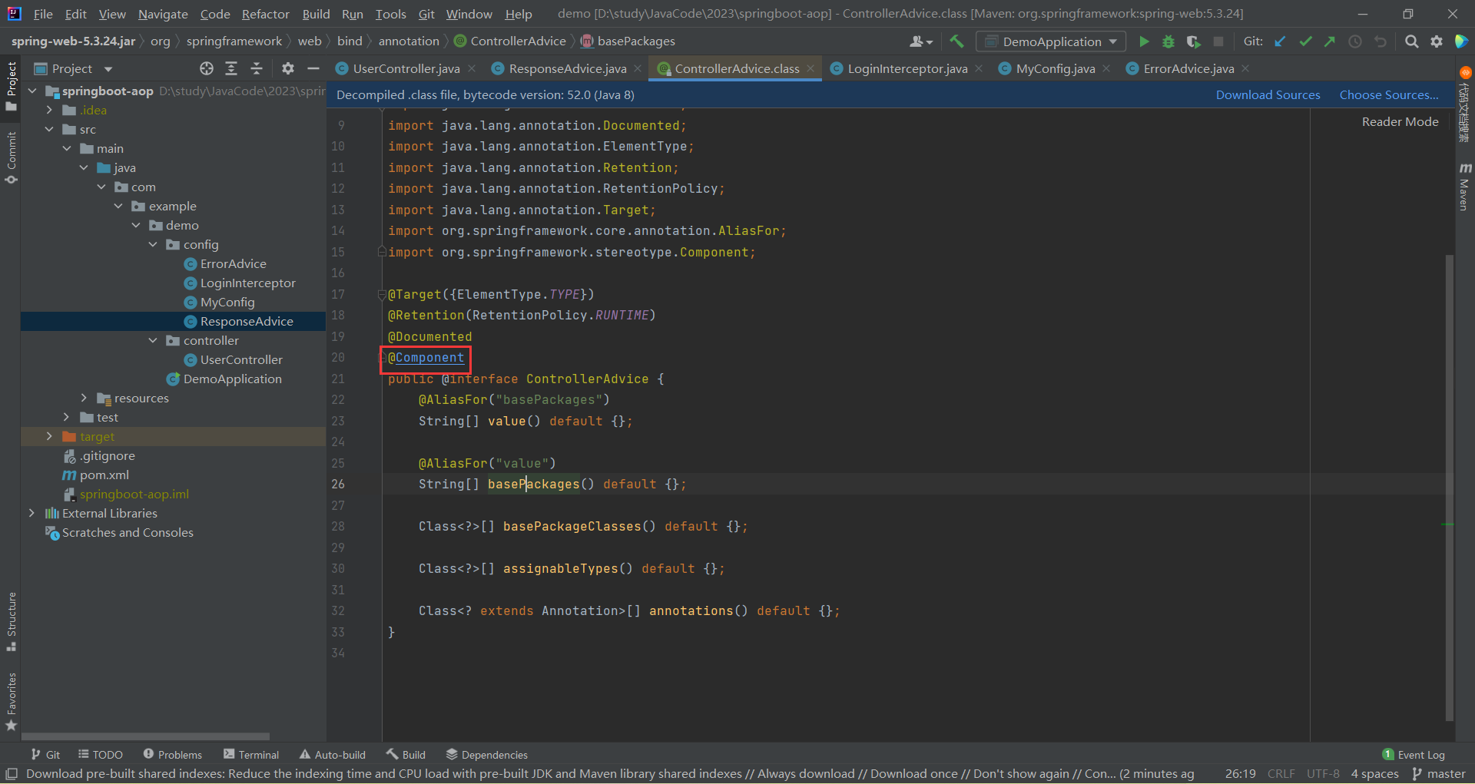Open the Navigate menu
Screen dimensions: 1475x784
[x=163, y=14]
